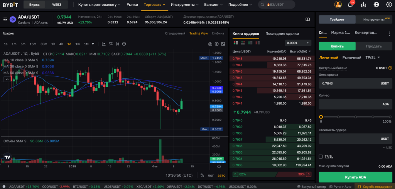
Task: Open the app download icon
Action: point(363,5)
